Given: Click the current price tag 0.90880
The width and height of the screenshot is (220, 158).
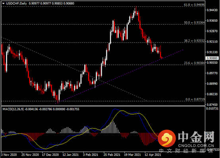Looking at the screenshot, I should [x=212, y=58].
